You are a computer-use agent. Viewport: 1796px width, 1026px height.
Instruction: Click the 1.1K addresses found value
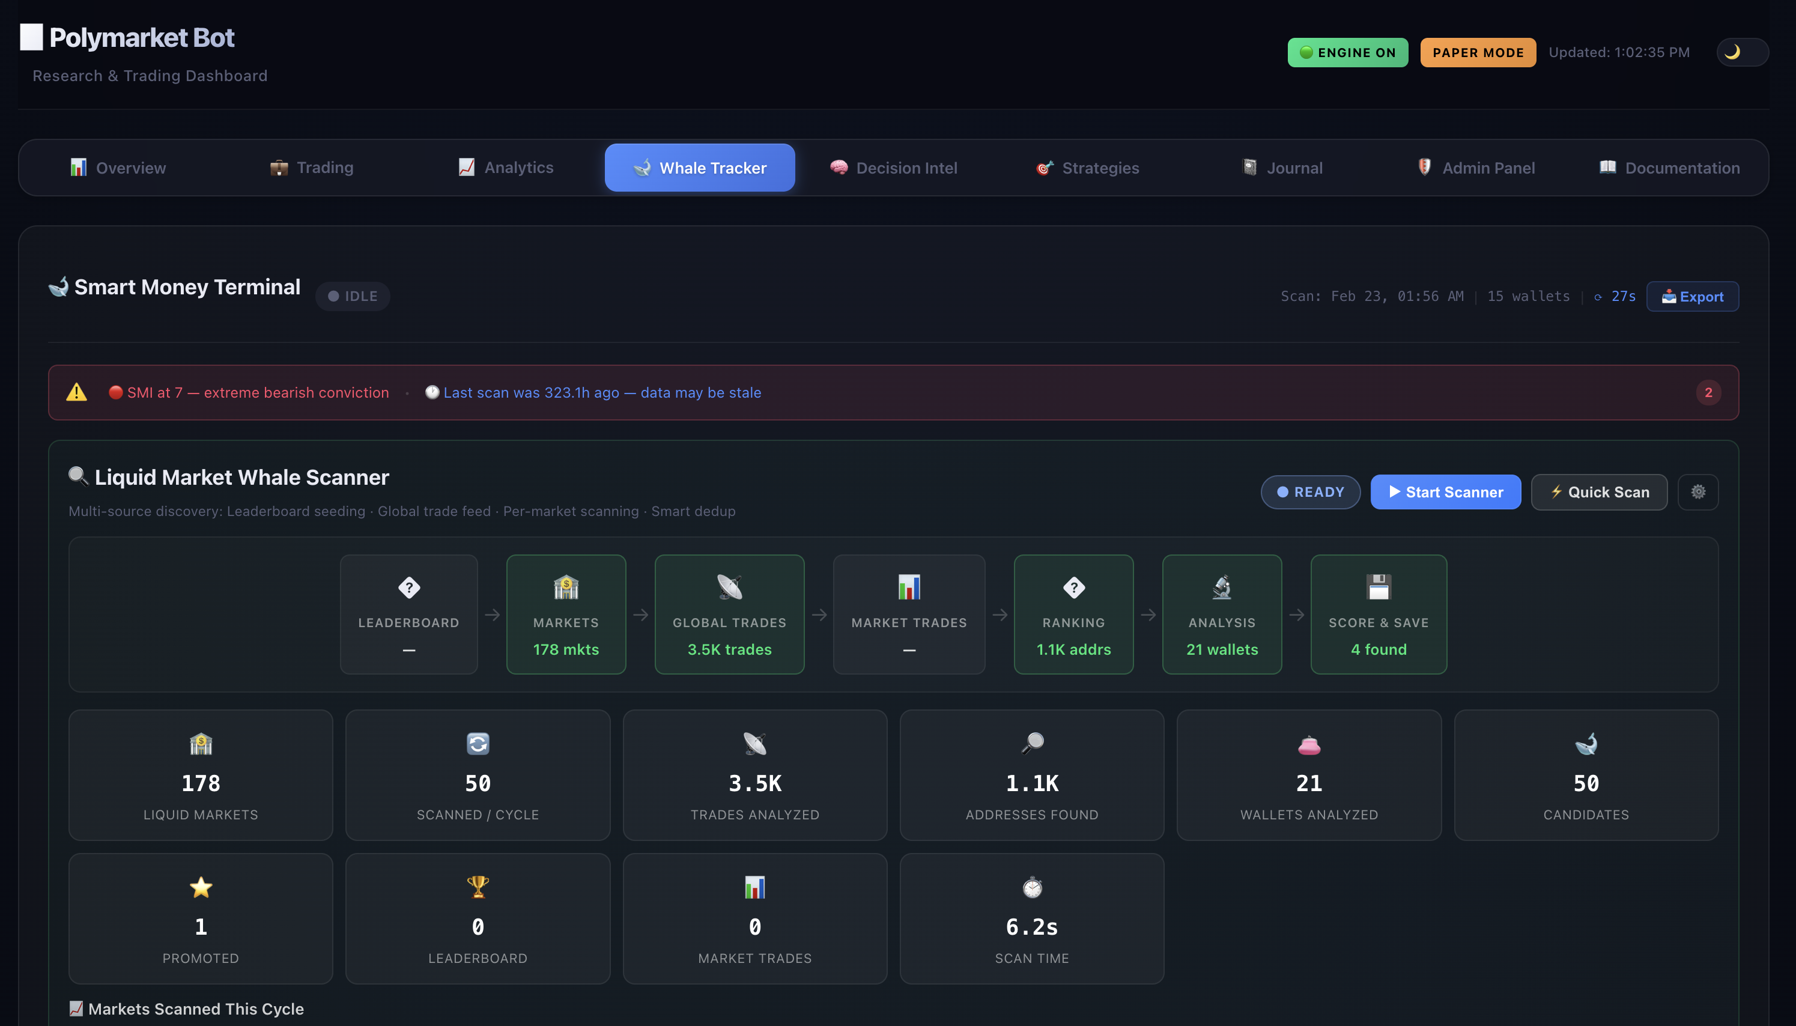pos(1032,783)
